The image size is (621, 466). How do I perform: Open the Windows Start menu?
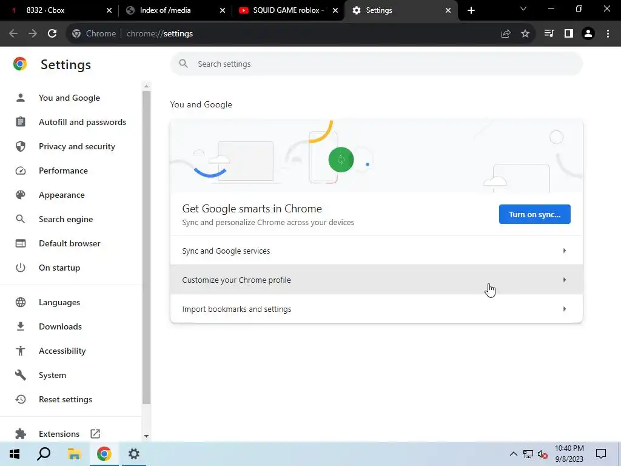(15, 454)
